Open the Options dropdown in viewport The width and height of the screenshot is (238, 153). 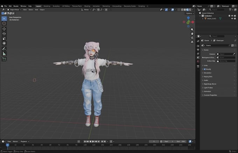(190, 13)
